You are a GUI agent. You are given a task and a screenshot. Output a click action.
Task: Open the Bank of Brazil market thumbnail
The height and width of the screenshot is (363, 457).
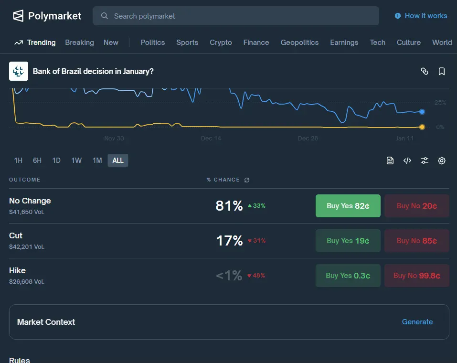(19, 71)
